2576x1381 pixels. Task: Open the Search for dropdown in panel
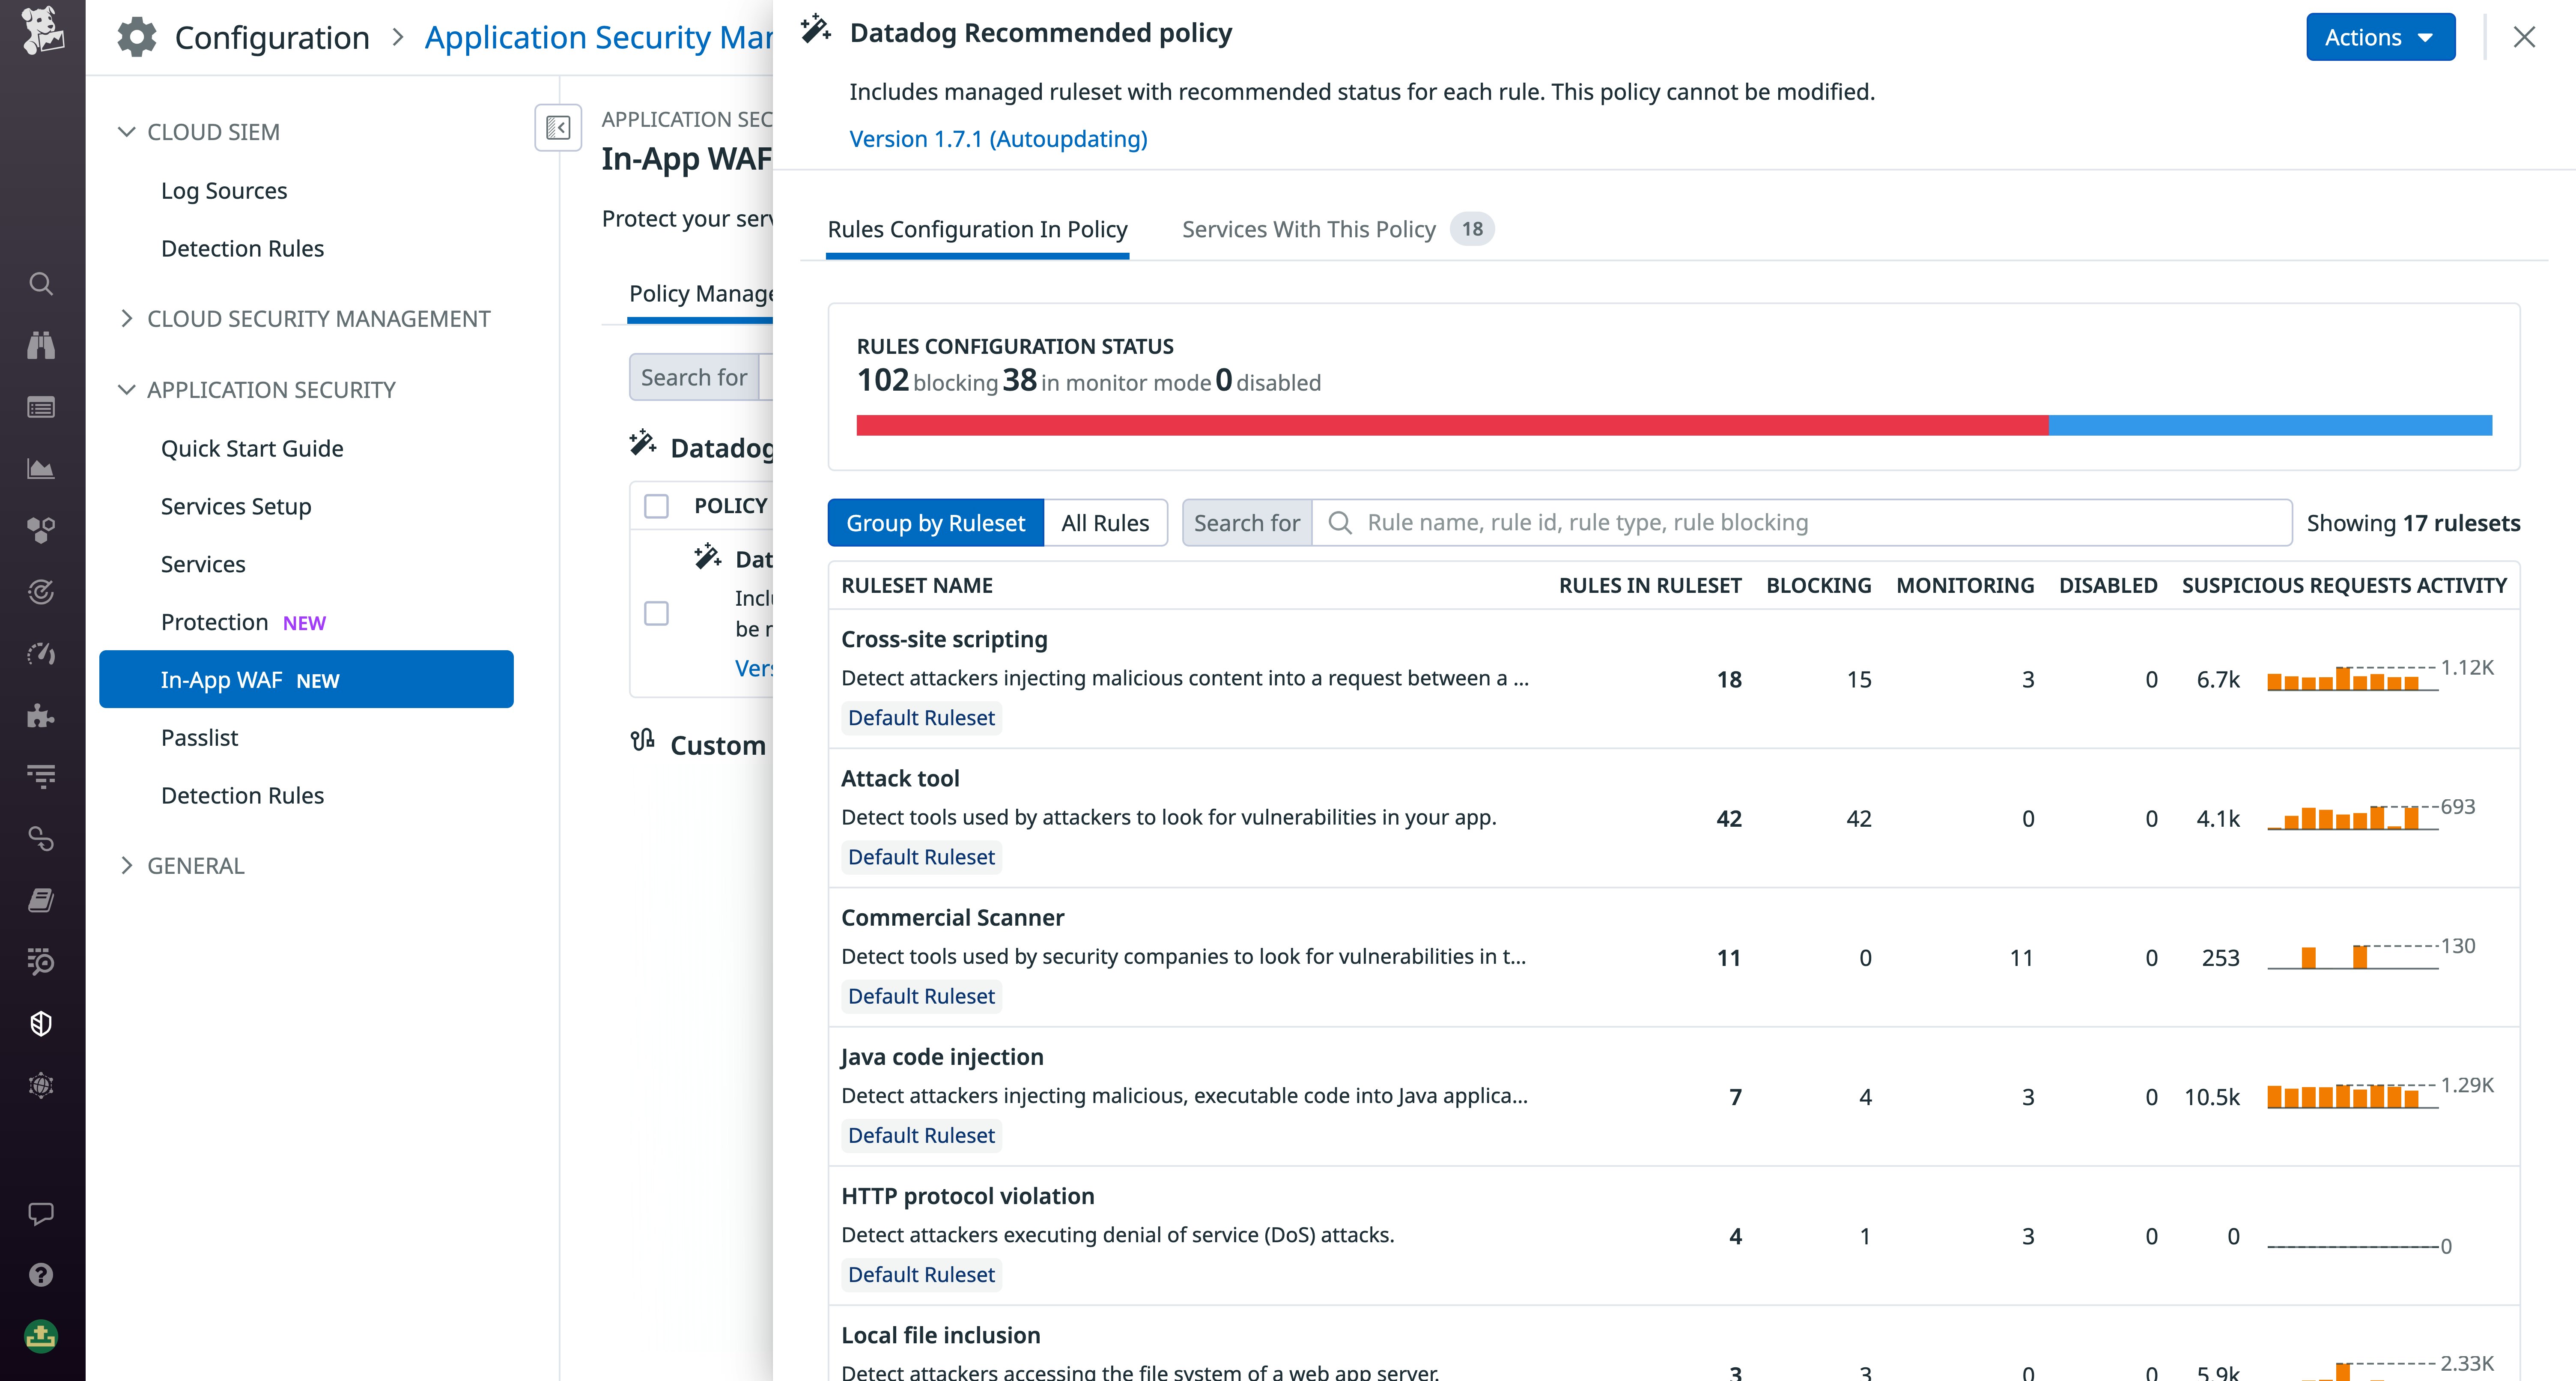(x=1247, y=523)
